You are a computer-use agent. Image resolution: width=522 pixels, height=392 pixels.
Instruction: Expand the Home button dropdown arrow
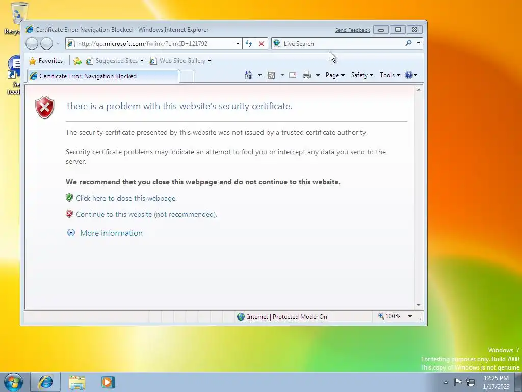pyautogui.click(x=259, y=75)
